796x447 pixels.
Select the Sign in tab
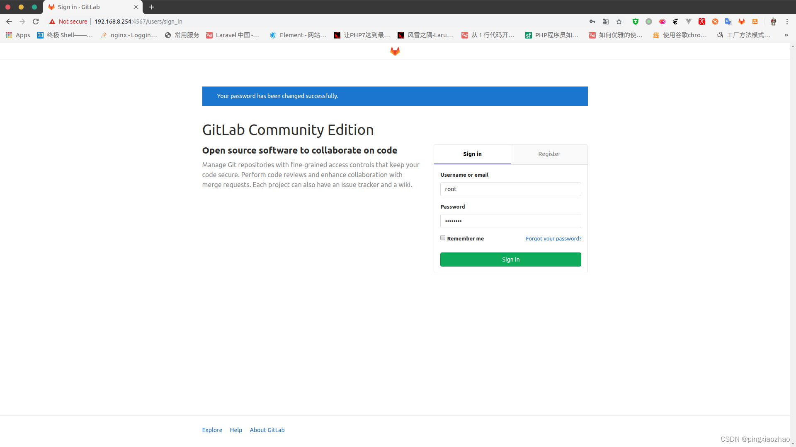[472, 154]
